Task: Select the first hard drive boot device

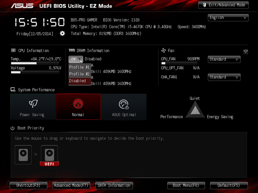Action: [23, 154]
